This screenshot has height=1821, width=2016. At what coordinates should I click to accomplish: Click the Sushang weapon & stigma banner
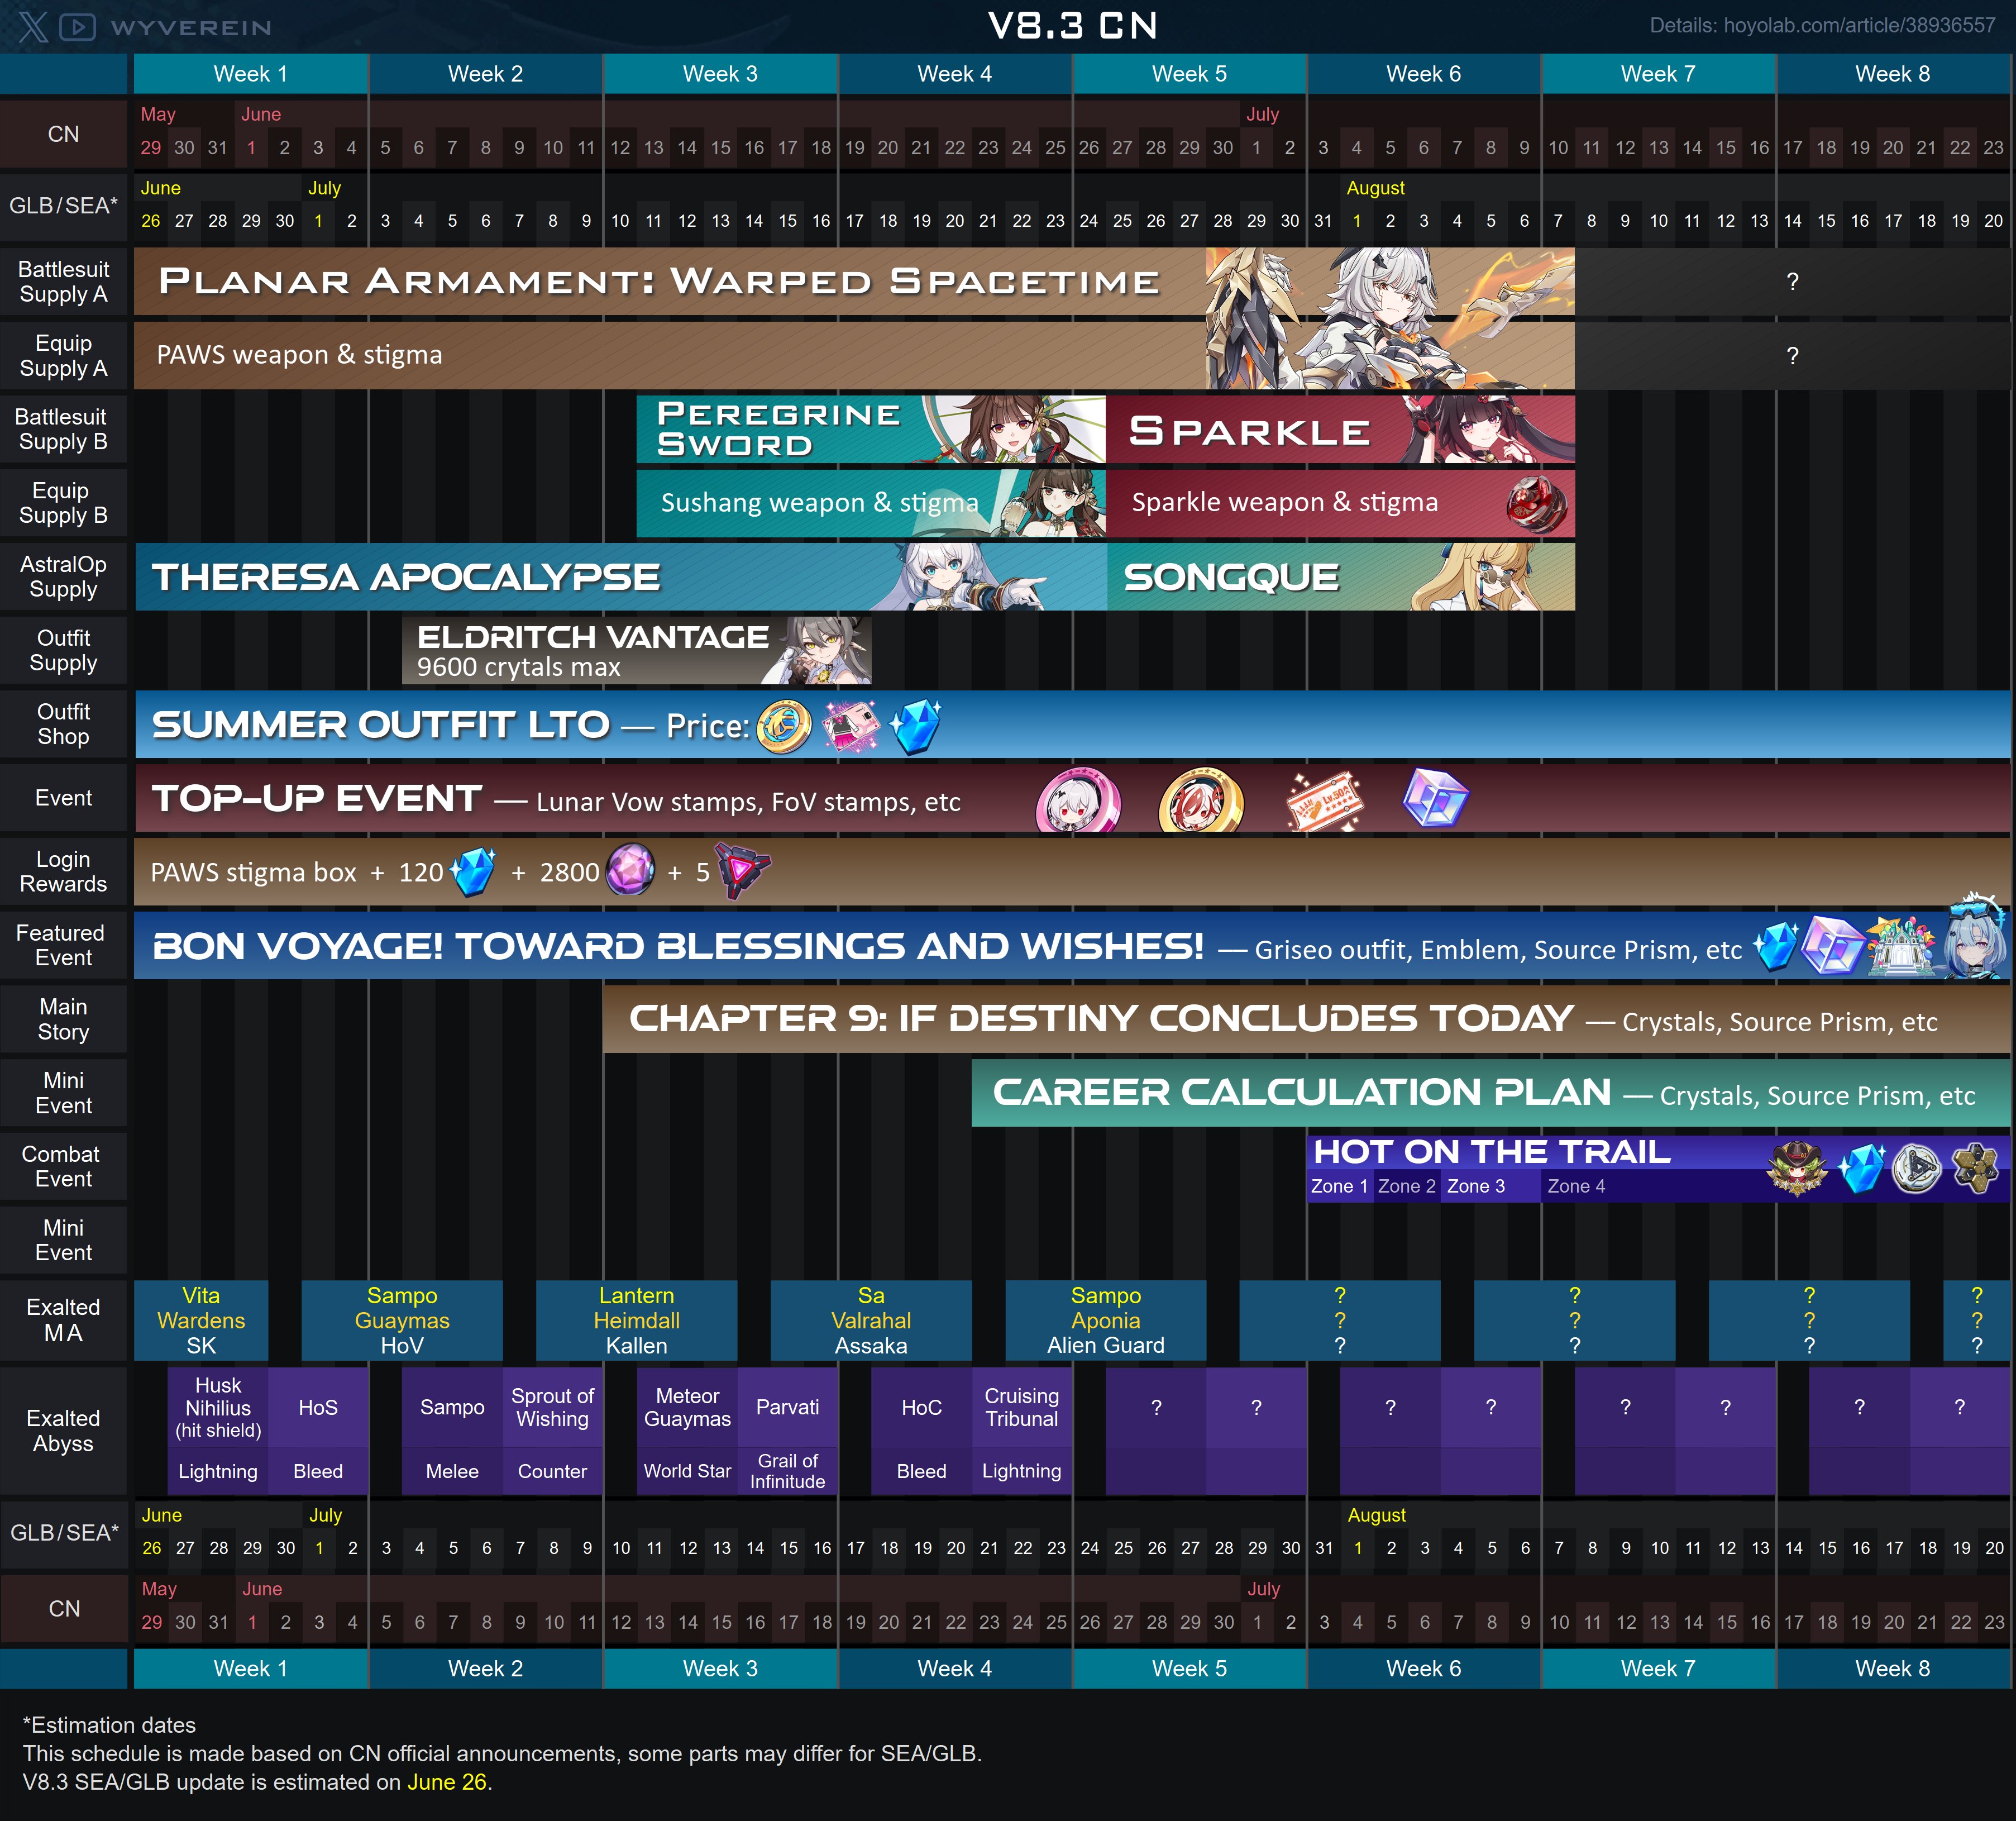coord(871,503)
